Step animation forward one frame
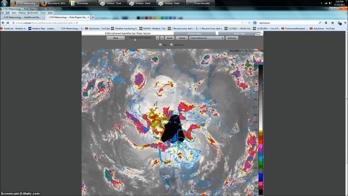The image size is (348, 196). pyautogui.click(x=162, y=38)
